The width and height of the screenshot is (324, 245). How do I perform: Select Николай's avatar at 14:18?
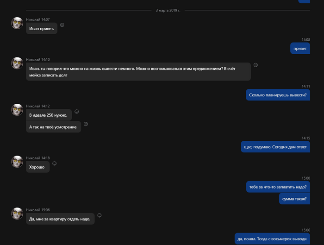click(17, 161)
